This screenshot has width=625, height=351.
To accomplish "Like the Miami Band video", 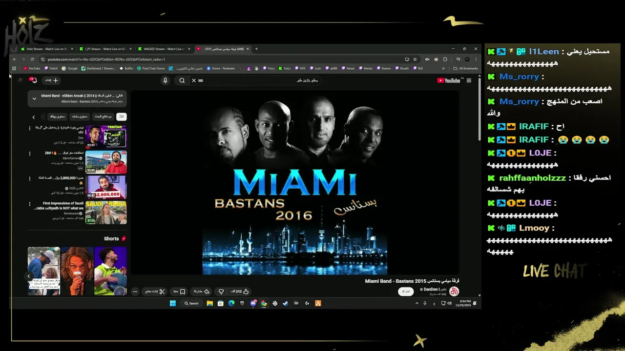I will coord(240,292).
